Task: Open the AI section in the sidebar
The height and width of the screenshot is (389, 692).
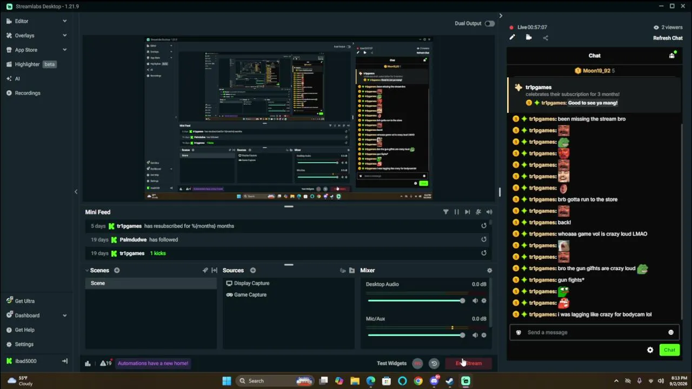Action: coord(14,78)
